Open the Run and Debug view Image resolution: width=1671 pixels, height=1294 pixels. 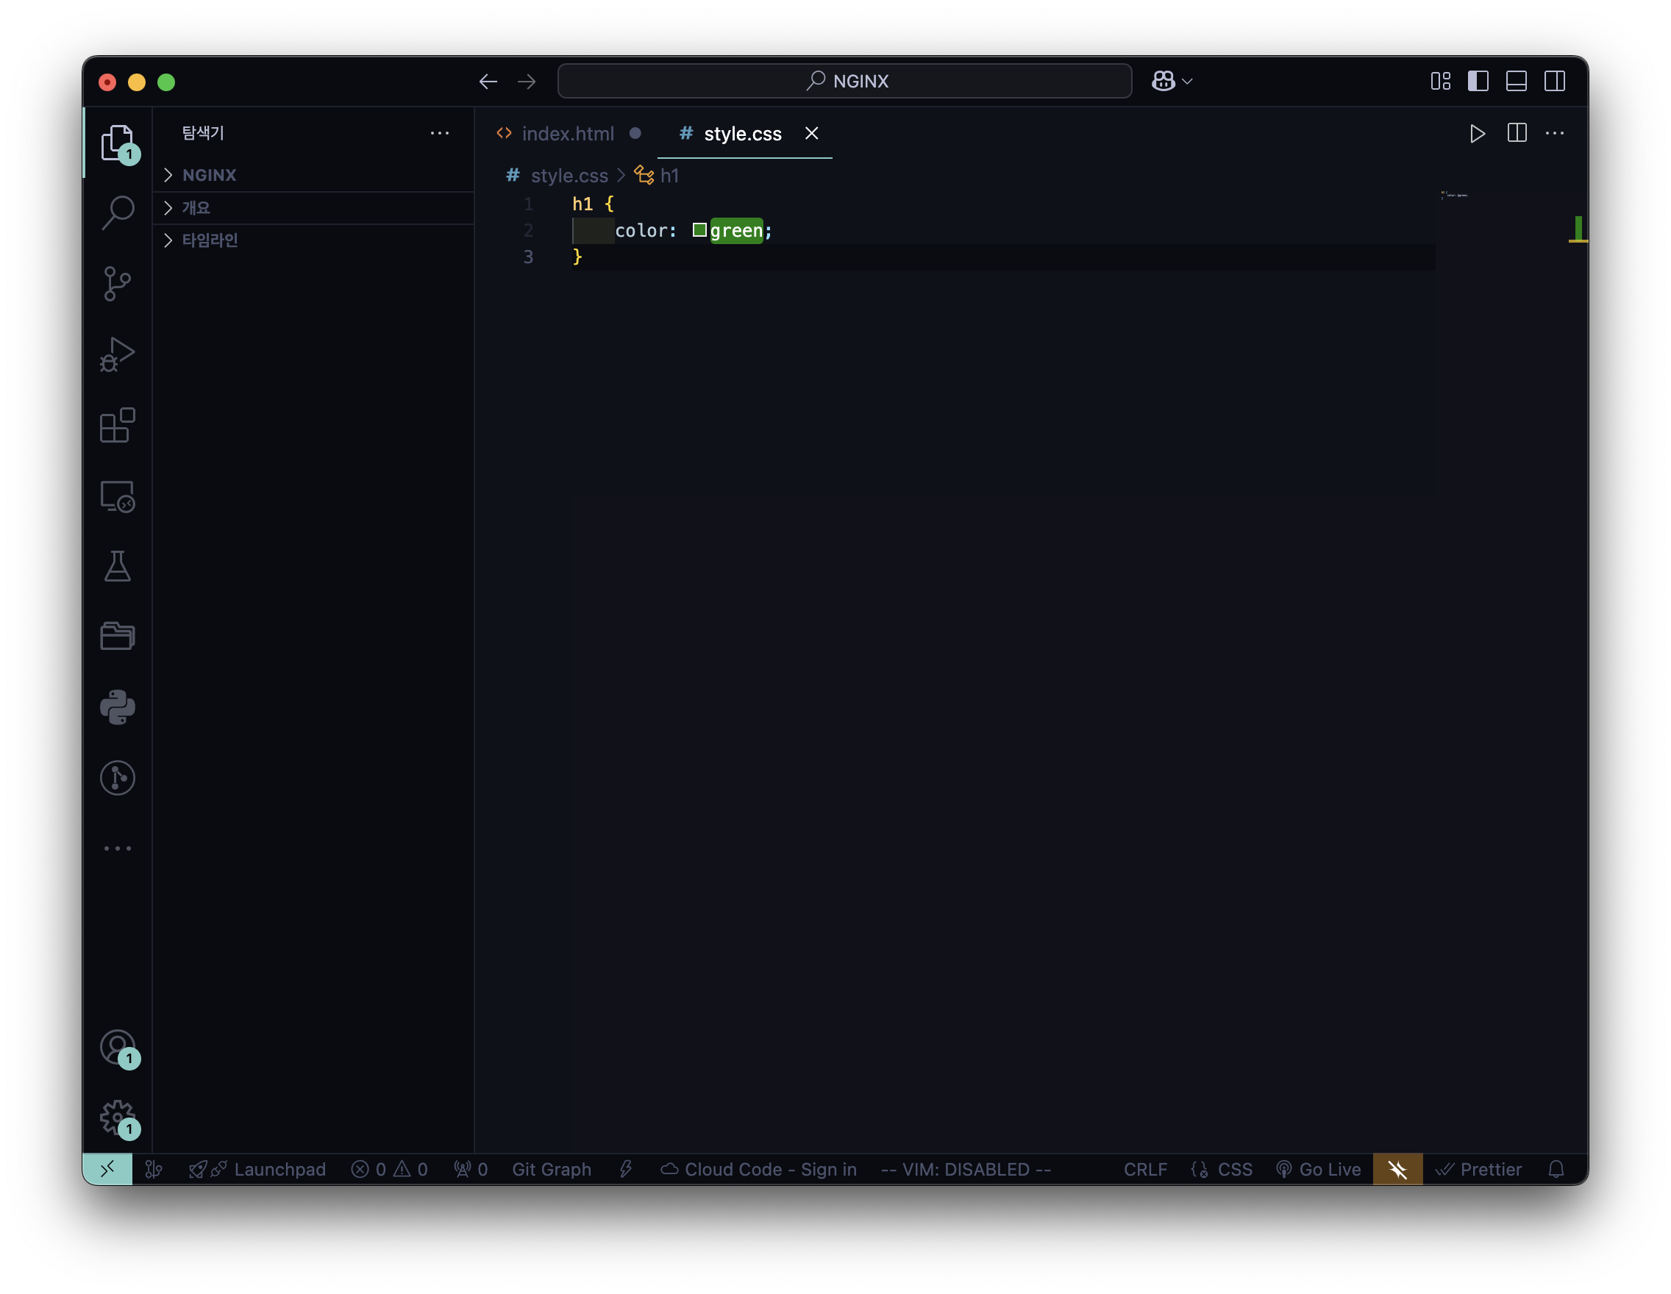117,355
